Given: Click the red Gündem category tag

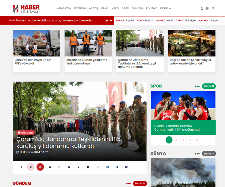Looking at the screenshot, I should pyautogui.click(x=25, y=132).
